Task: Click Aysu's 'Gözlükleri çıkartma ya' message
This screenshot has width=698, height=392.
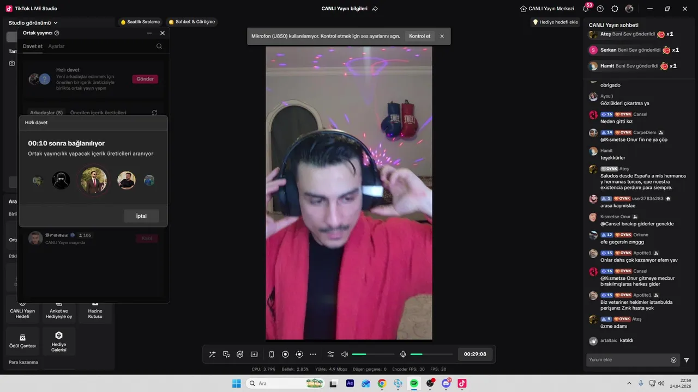Action: click(x=624, y=103)
